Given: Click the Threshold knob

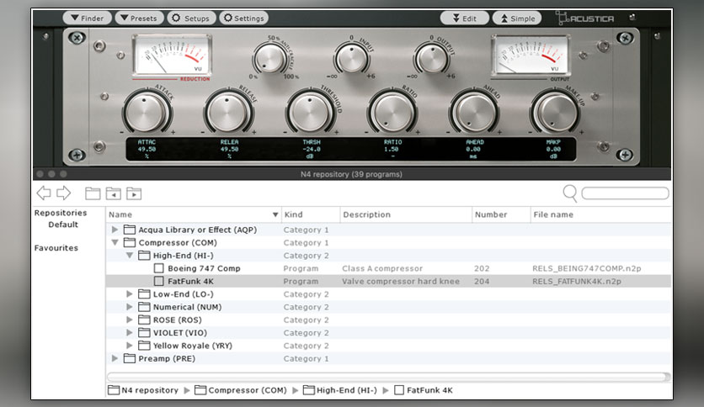Looking at the screenshot, I should (x=311, y=113).
